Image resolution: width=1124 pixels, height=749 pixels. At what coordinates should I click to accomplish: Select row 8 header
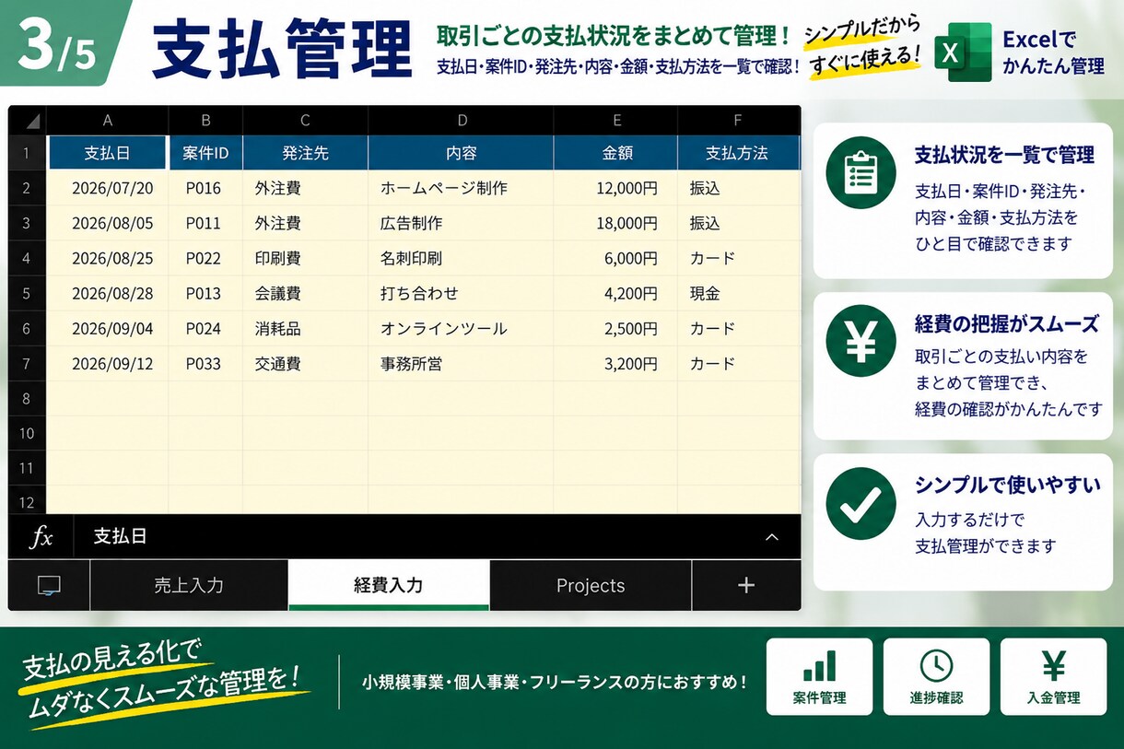click(28, 398)
